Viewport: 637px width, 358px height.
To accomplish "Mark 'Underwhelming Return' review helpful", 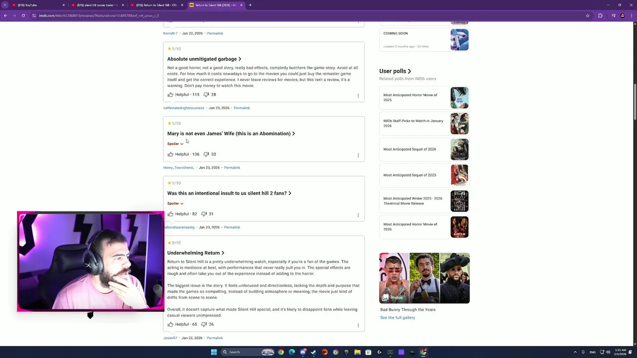I will [170, 324].
